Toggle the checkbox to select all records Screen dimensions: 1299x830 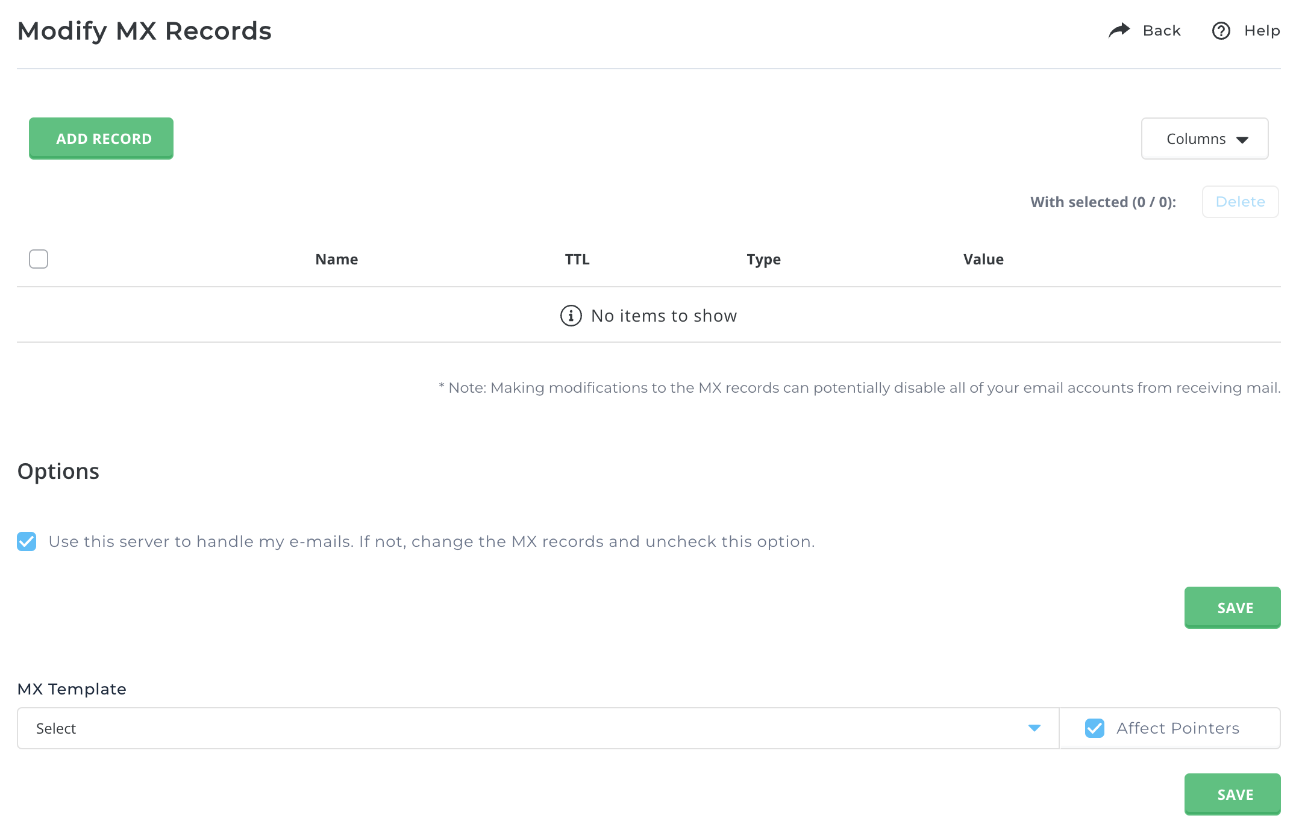click(39, 260)
